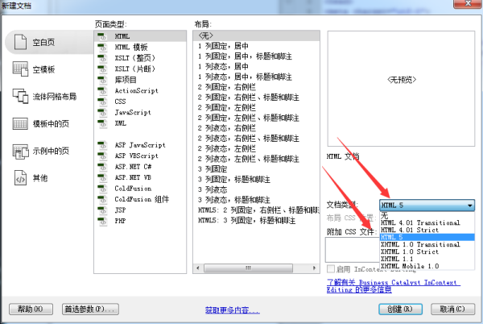Viewport: 483px width, 324px height.
Task: Select 'HTML5: 2 列固定，右侧栏' layout
Action: click(x=256, y=210)
